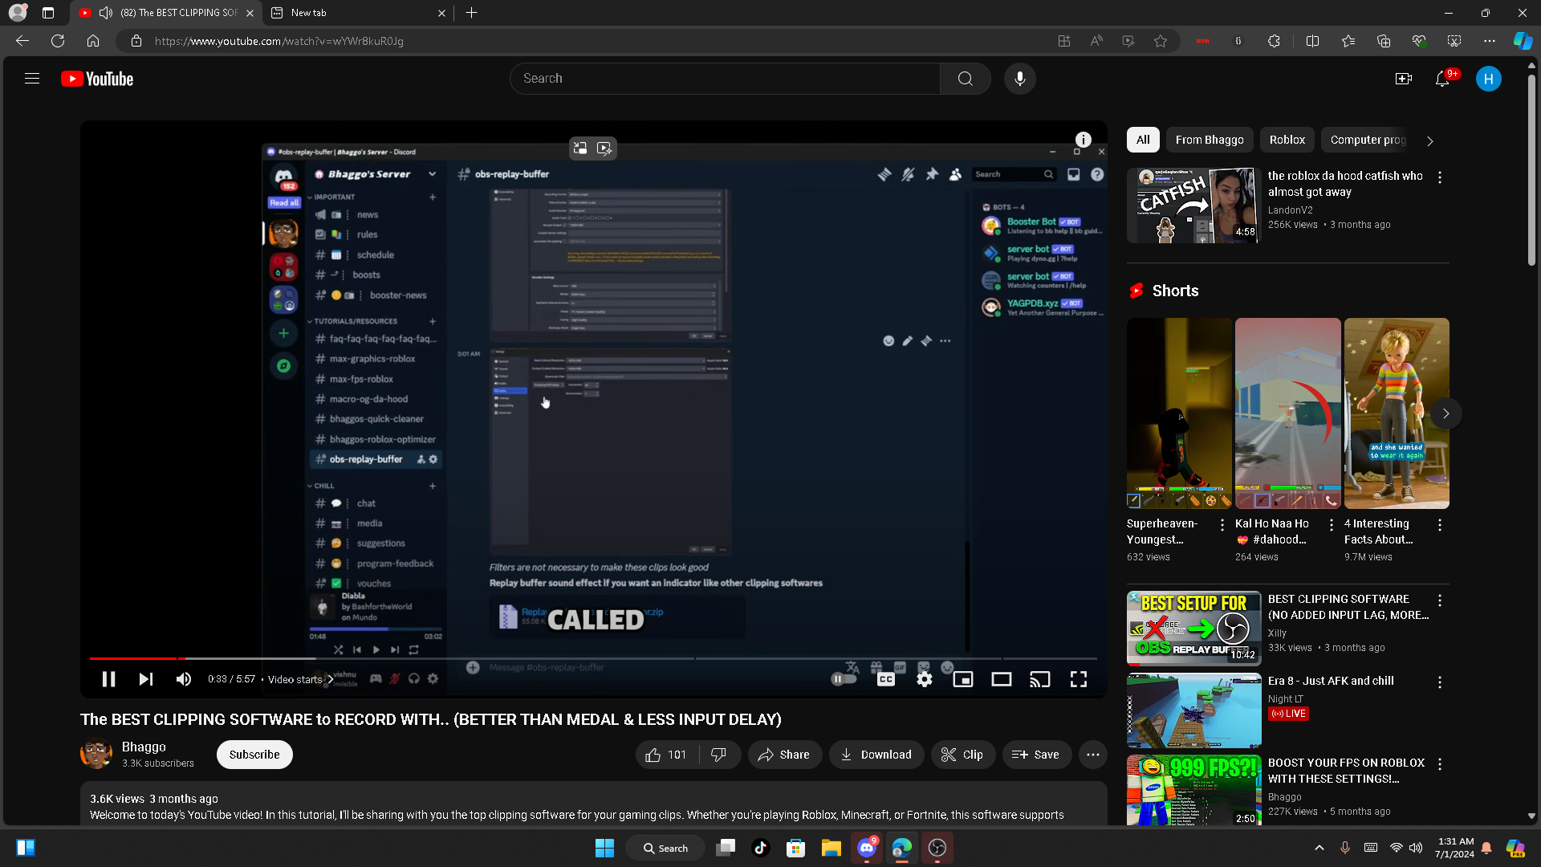1541x867 pixels.
Task: Enable miniplayer mode
Action: coord(963,679)
